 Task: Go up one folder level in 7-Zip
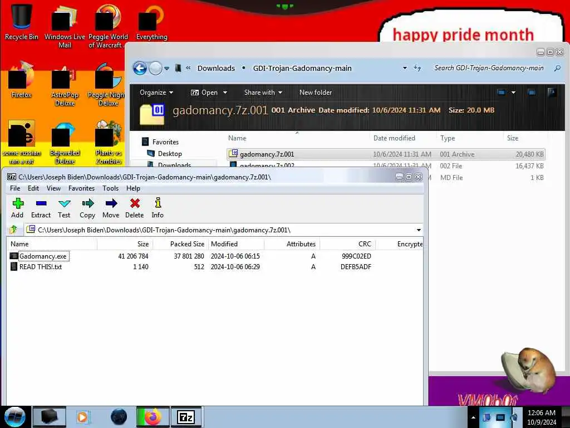(x=13, y=230)
